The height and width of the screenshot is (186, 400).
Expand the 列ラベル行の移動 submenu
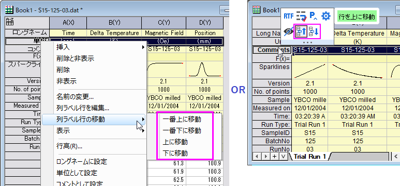(x=94, y=120)
